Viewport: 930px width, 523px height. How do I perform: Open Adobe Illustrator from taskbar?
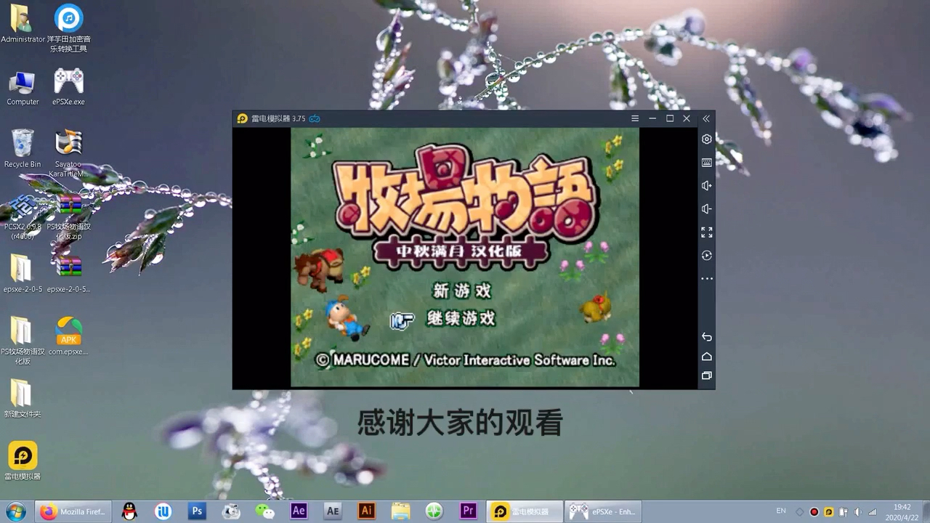click(x=366, y=511)
